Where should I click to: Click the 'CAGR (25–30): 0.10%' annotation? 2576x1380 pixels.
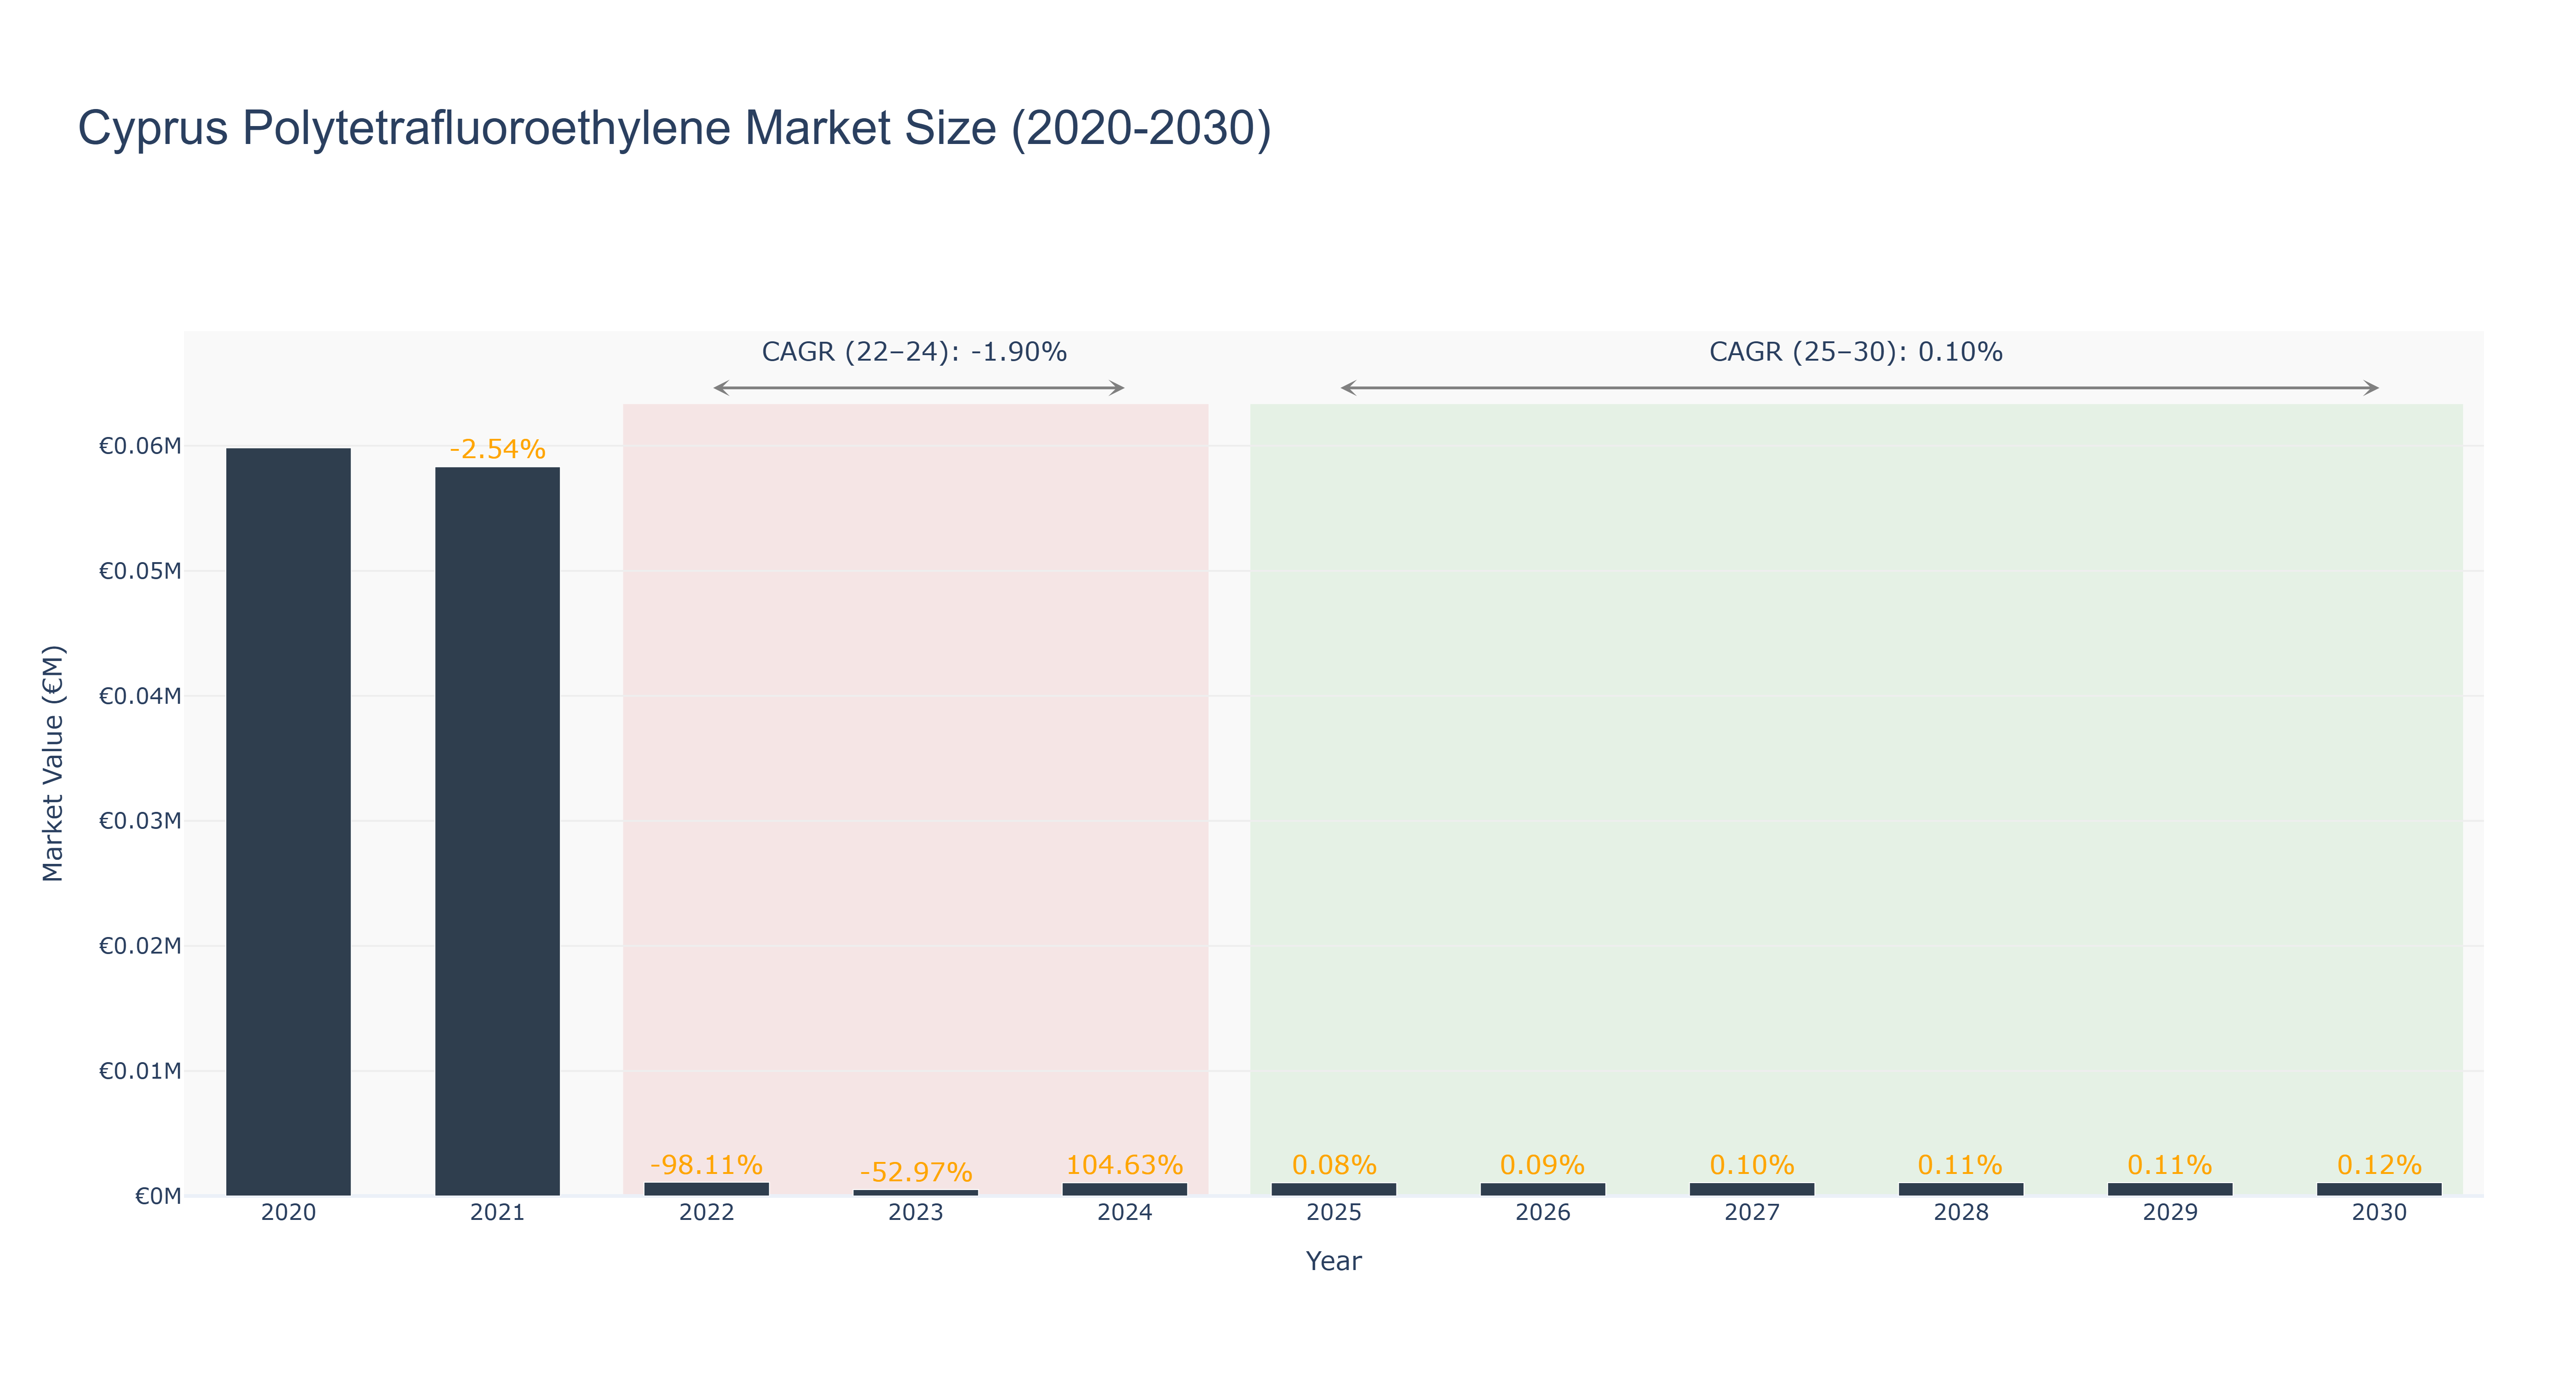[x=1856, y=352]
